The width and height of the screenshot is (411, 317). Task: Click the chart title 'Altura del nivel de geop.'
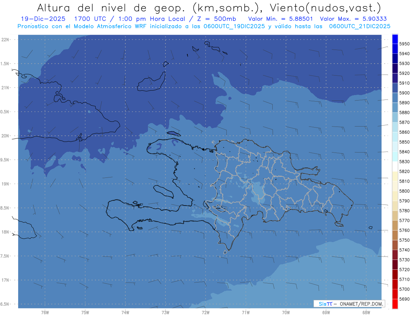(111, 7)
